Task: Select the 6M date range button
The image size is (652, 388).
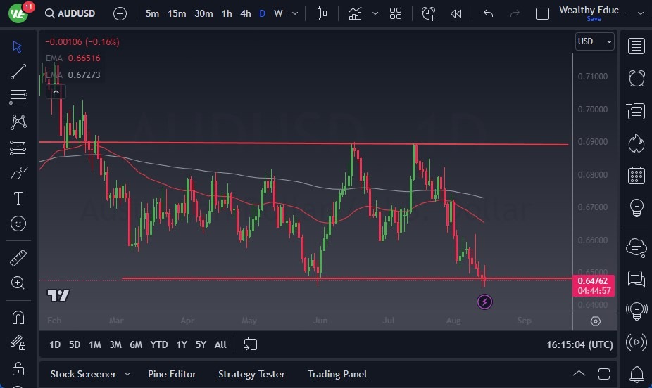Action: click(x=136, y=344)
